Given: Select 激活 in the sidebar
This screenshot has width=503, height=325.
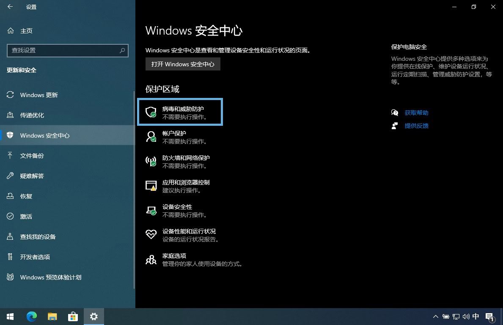Looking at the screenshot, I should 68,216.
